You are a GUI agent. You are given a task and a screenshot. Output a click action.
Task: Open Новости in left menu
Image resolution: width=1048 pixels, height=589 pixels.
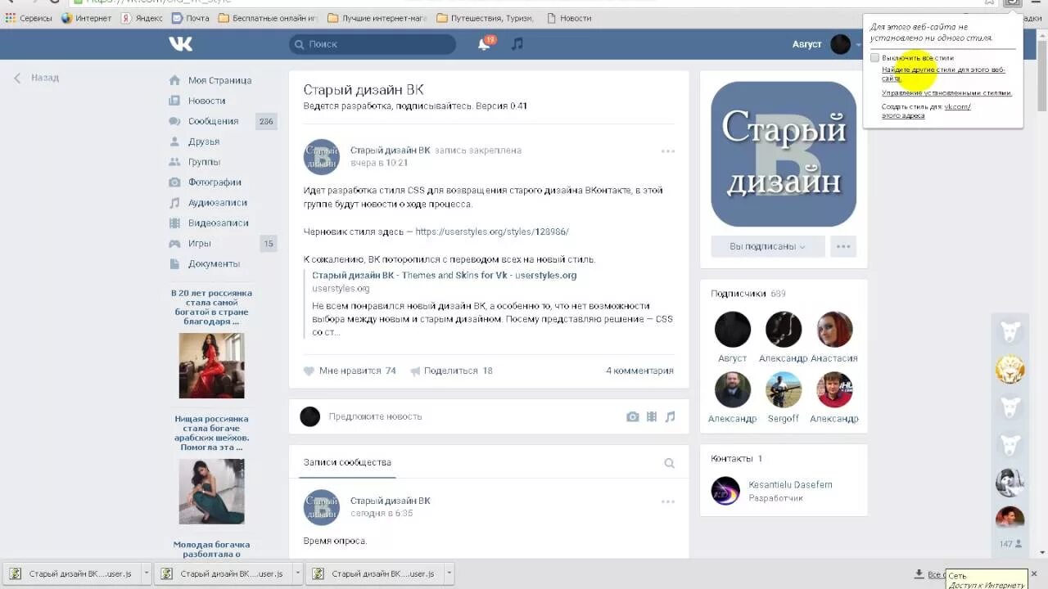[206, 101]
